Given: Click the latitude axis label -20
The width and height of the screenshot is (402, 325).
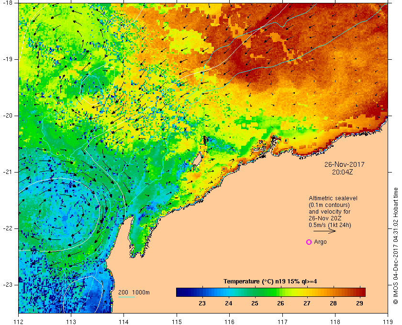Looking at the screenshot, I should click(x=7, y=116).
